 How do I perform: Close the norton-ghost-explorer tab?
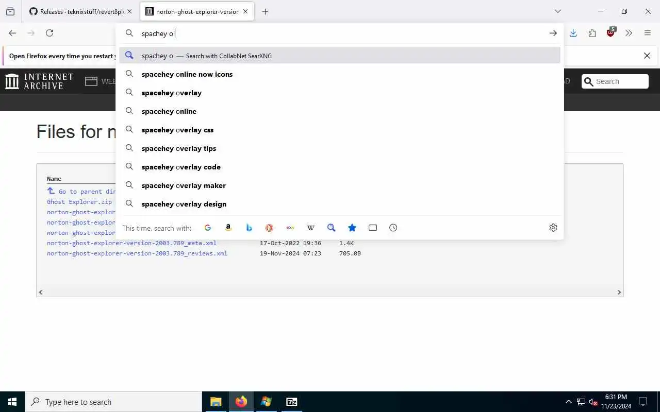[245, 11]
